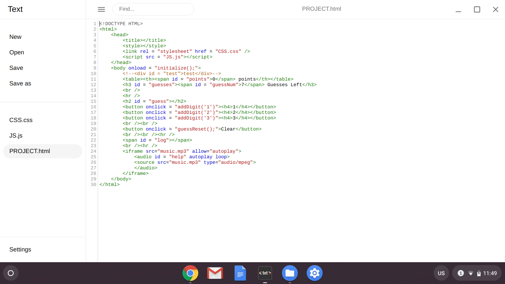Open the launcher circle button
The image size is (505, 284).
(x=11, y=273)
